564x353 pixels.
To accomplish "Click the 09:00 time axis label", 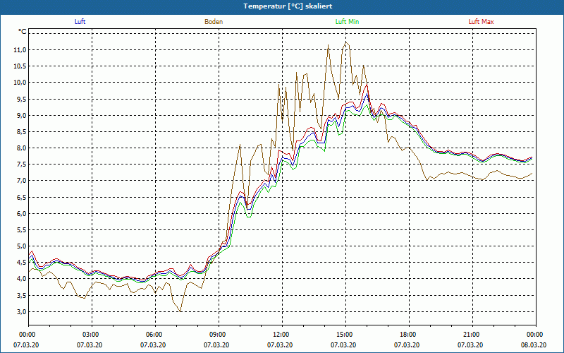I will 219,335.
